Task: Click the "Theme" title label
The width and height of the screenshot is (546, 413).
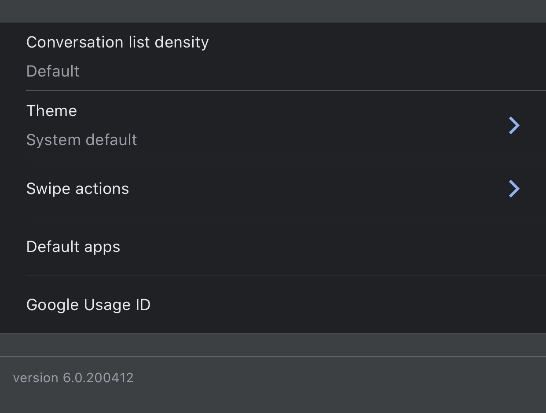Action: click(51, 111)
